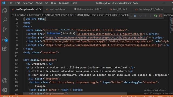Open the Source Control view
Screen dimensions: 173x97
pos(5,29)
